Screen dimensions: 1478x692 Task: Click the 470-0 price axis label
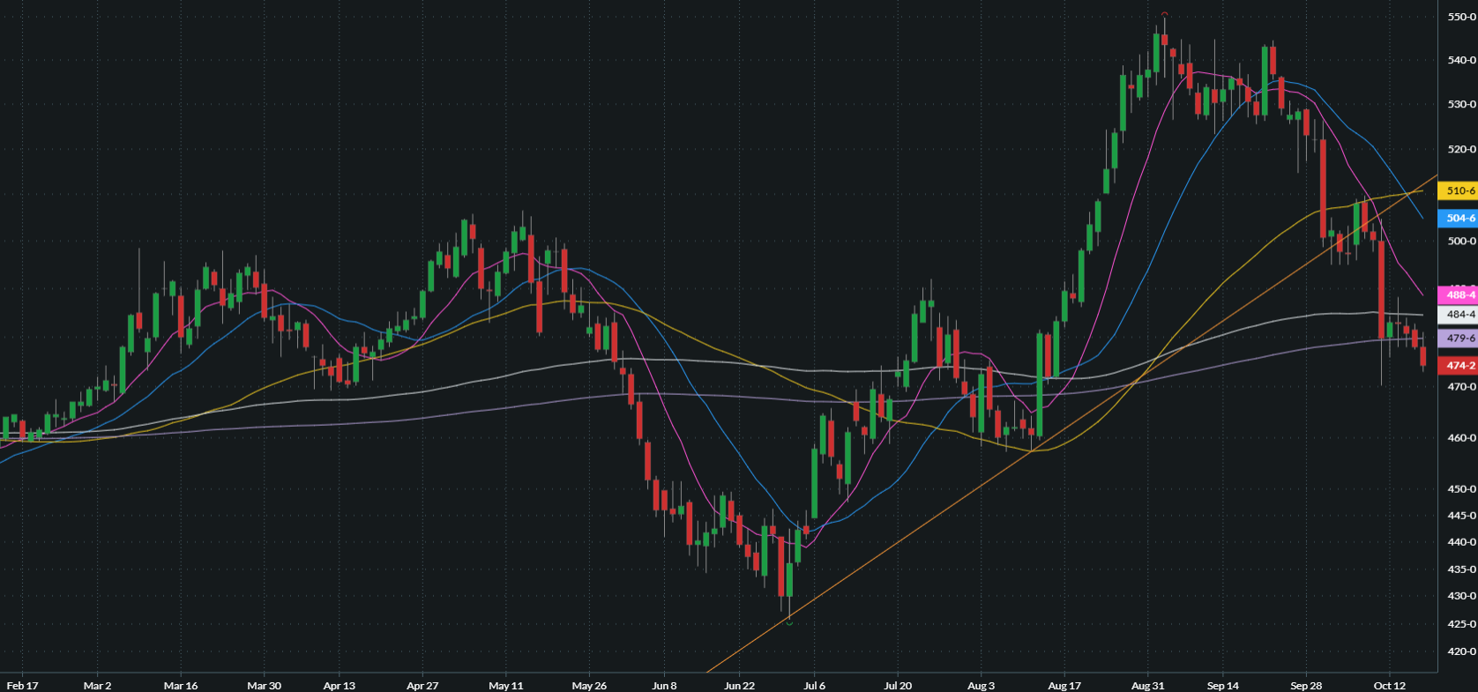click(x=1461, y=386)
